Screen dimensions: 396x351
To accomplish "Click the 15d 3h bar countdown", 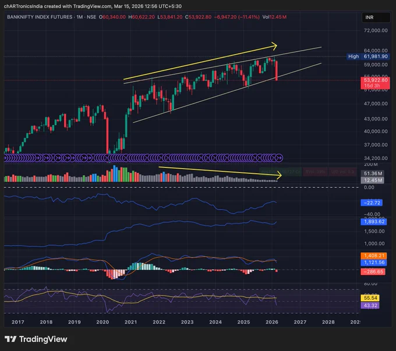I will pyautogui.click(x=372, y=86).
